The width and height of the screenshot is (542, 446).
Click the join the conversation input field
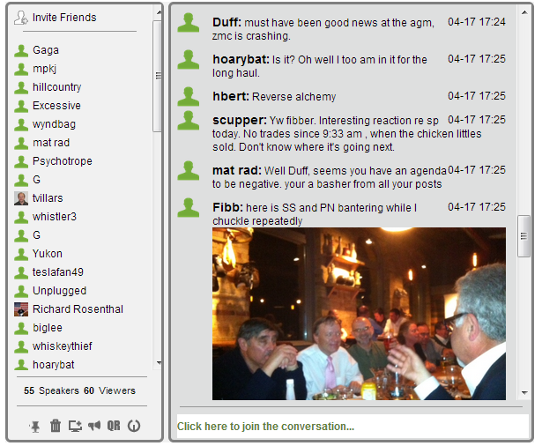(353, 427)
